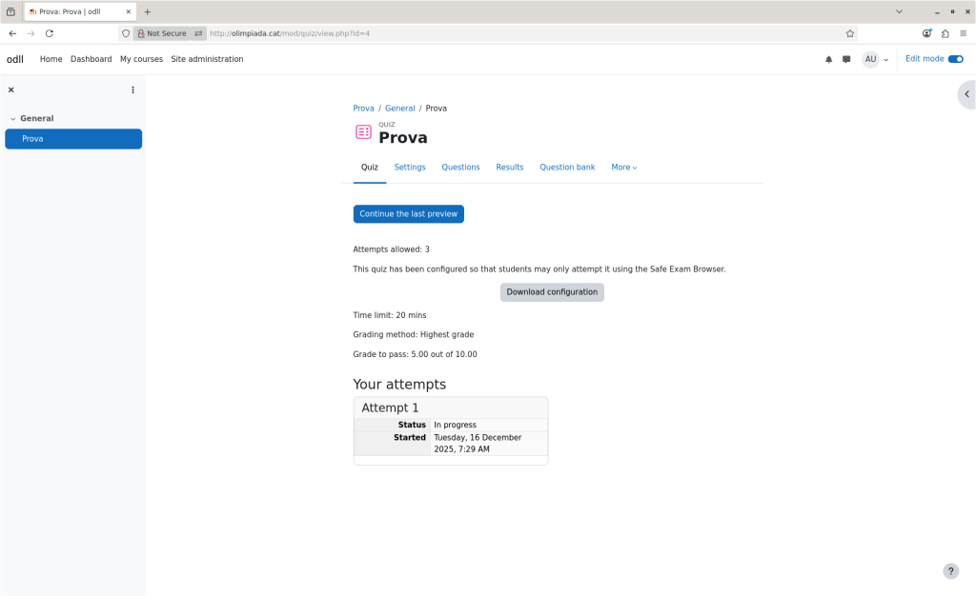Image resolution: width=976 pixels, height=596 pixels.
Task: Close the course index sidebar
Action: pos(11,89)
